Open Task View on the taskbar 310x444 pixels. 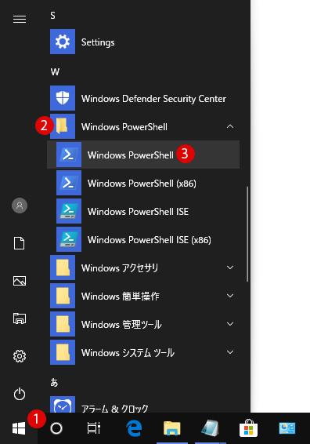pyautogui.click(x=93, y=428)
